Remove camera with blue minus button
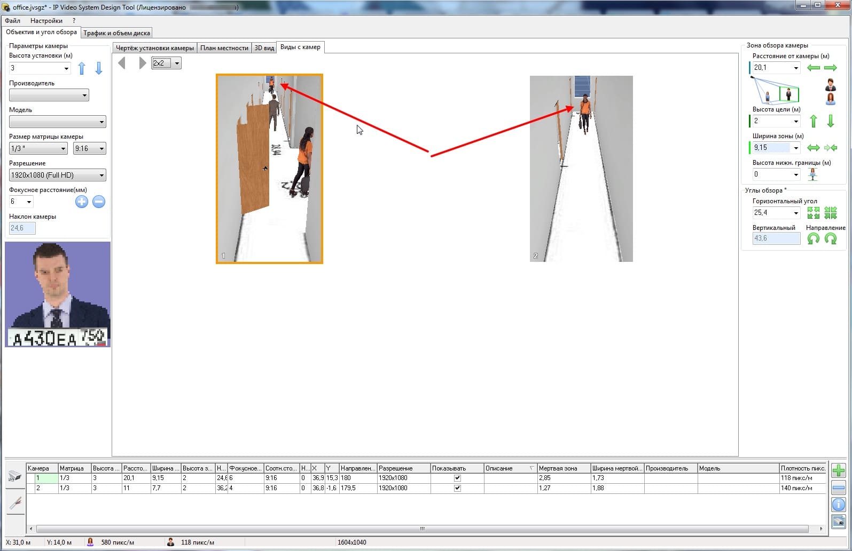The image size is (852, 551). click(839, 487)
